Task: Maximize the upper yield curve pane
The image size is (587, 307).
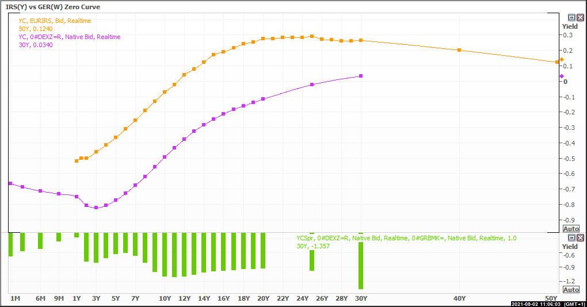Action: (571, 18)
